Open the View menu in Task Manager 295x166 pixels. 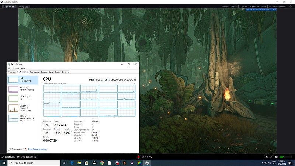(x=23, y=68)
